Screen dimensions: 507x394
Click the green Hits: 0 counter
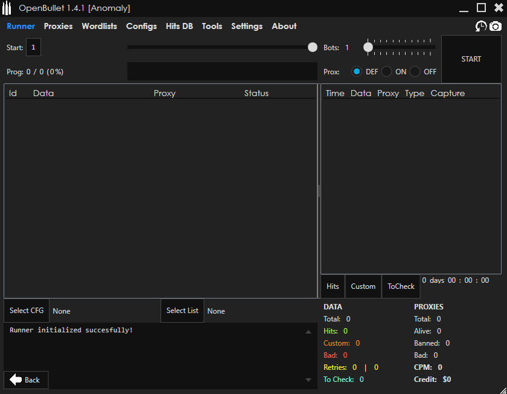336,331
